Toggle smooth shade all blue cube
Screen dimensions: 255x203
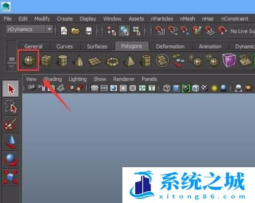(176, 88)
